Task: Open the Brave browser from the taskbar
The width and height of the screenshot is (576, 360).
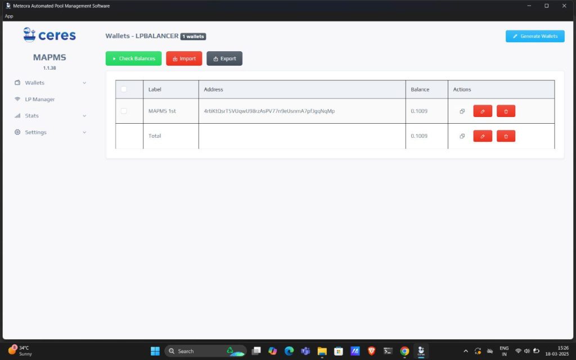Action: [x=371, y=351]
